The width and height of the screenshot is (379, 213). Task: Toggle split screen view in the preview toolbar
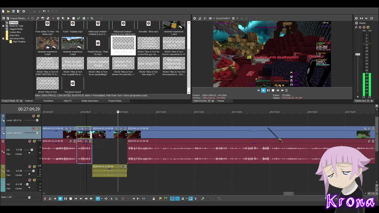tap(210, 18)
